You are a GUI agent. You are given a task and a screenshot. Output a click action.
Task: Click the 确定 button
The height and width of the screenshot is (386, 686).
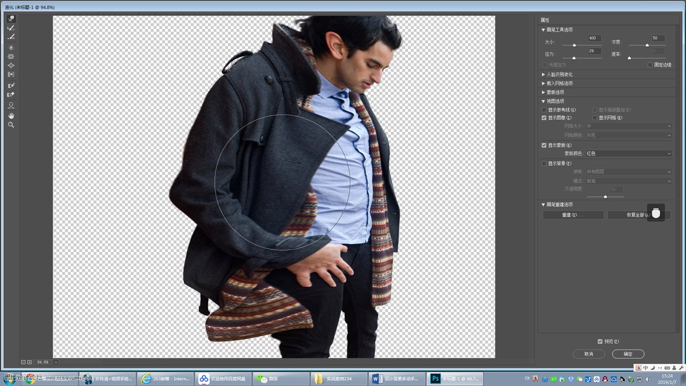coord(628,354)
